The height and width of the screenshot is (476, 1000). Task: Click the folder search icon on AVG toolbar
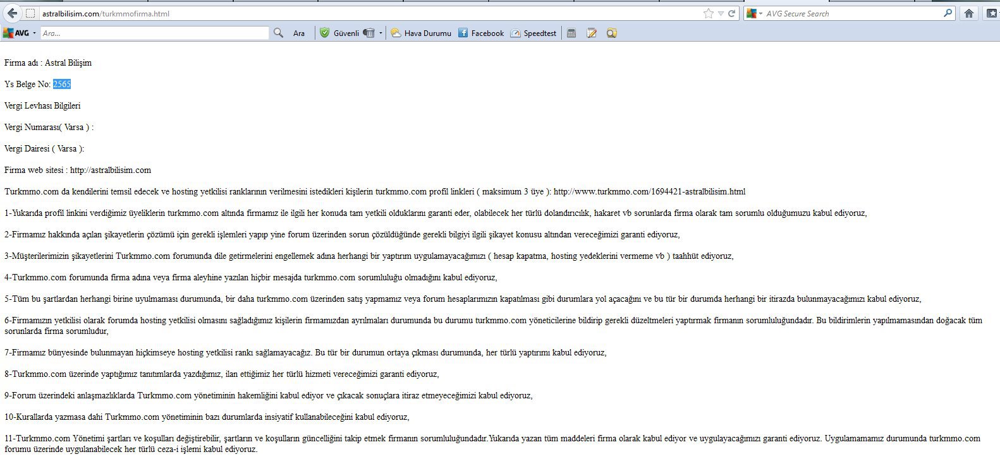[611, 33]
